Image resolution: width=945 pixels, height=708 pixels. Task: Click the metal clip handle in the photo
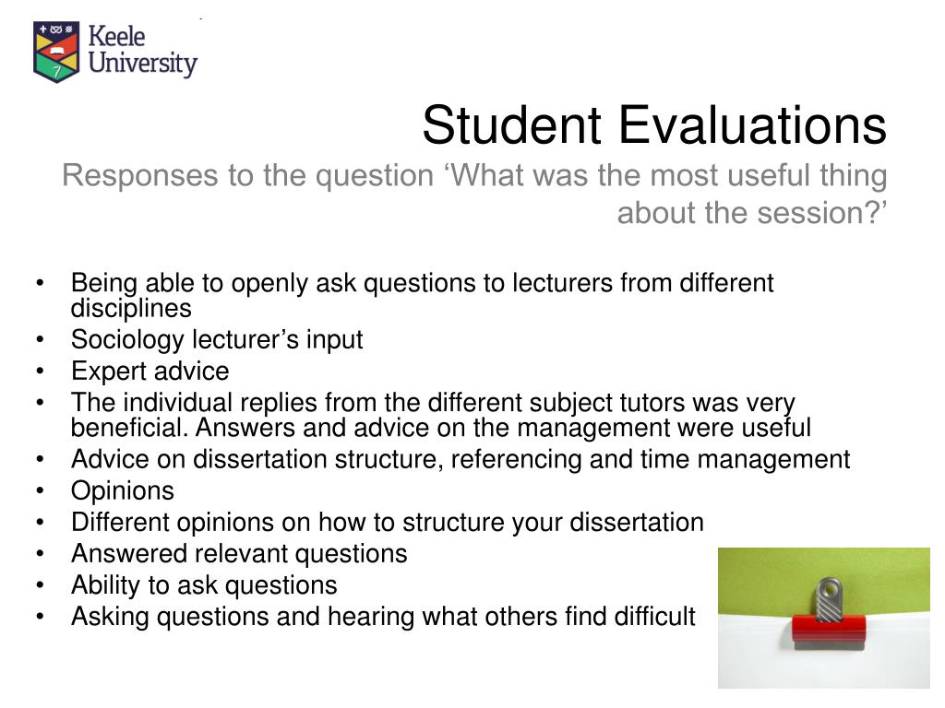coord(829,598)
